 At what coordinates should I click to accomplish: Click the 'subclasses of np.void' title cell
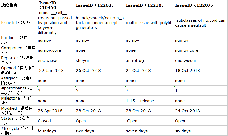click(x=200, y=23)
